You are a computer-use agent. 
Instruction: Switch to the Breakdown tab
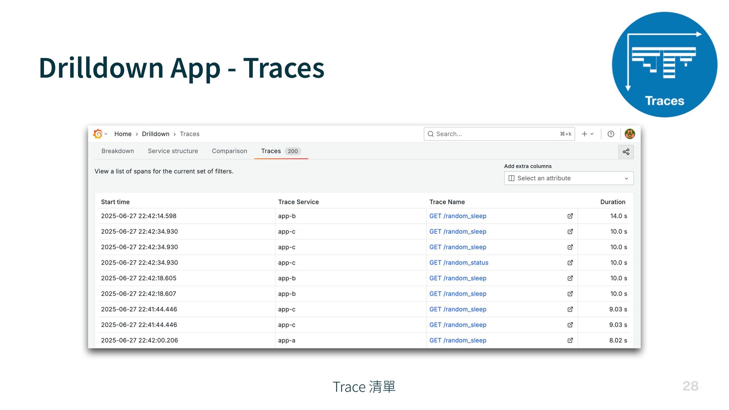coord(118,151)
